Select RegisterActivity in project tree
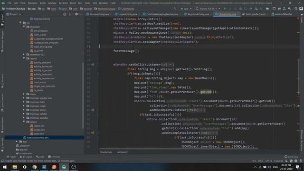304x171 pixels. coord(40,19)
